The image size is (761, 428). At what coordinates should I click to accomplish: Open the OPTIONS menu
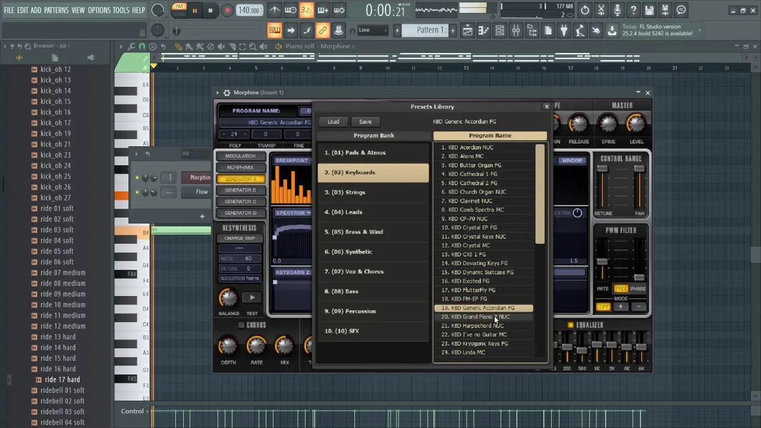click(x=99, y=11)
